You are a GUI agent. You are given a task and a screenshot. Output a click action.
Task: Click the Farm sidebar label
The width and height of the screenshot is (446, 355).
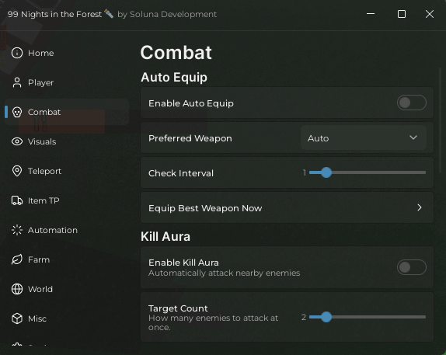click(x=39, y=259)
